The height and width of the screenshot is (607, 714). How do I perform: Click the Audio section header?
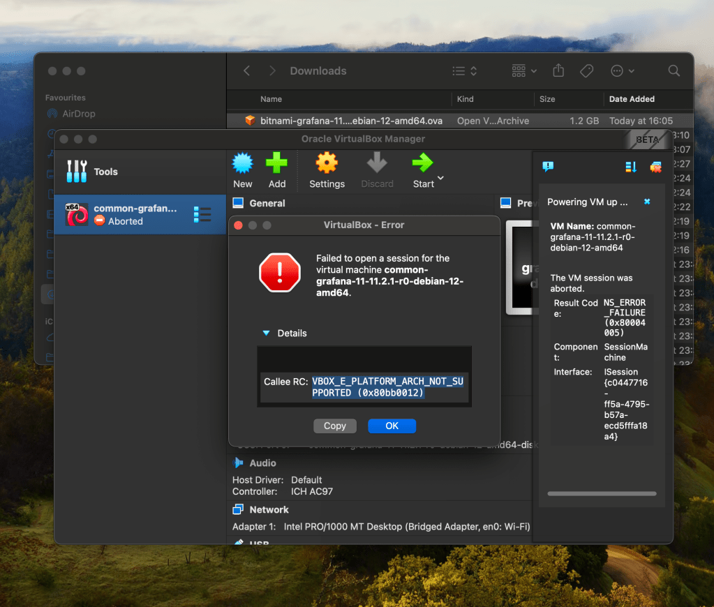[x=262, y=463]
